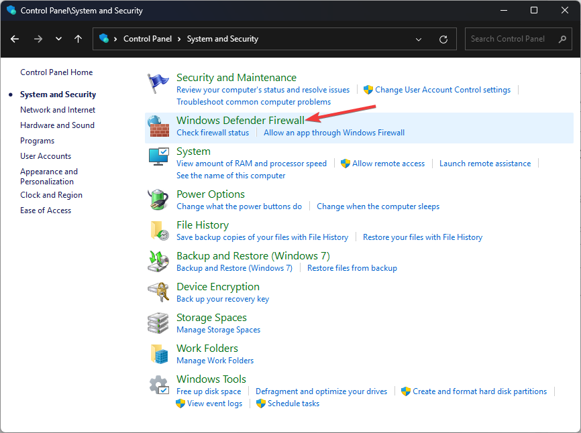Click inside the Search Control Panel field
This screenshot has width=581, height=433.
click(x=510, y=38)
